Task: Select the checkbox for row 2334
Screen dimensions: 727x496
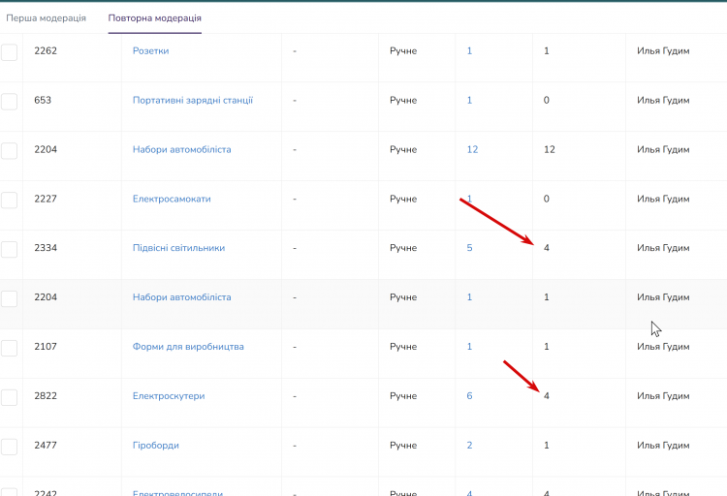Action: point(10,249)
